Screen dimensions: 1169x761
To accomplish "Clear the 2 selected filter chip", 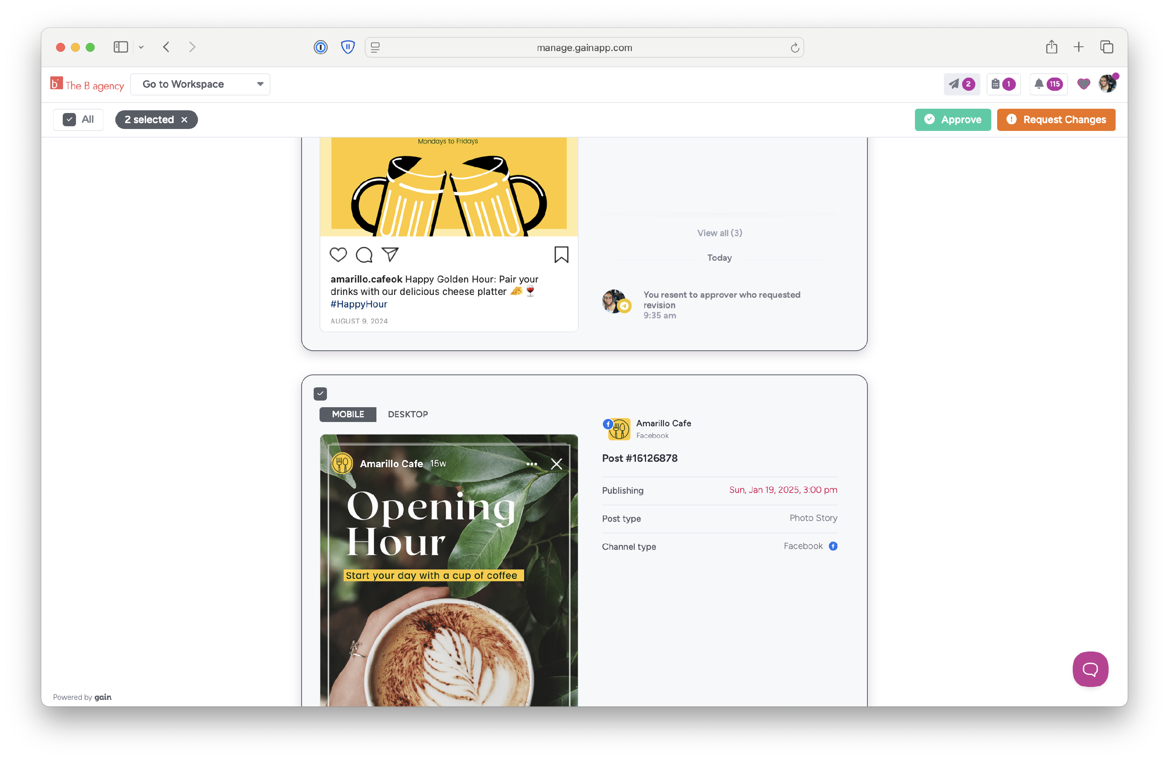I will click(x=184, y=120).
